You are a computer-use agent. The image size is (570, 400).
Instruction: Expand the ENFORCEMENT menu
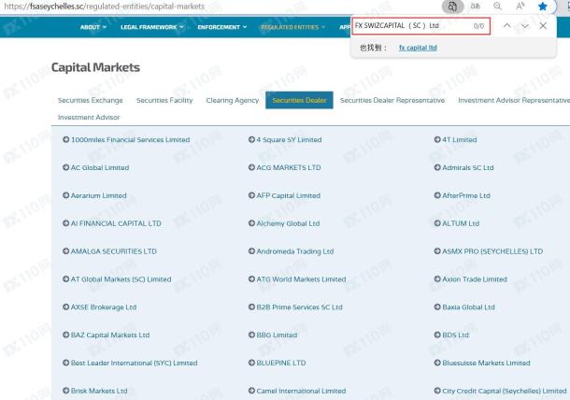click(222, 27)
